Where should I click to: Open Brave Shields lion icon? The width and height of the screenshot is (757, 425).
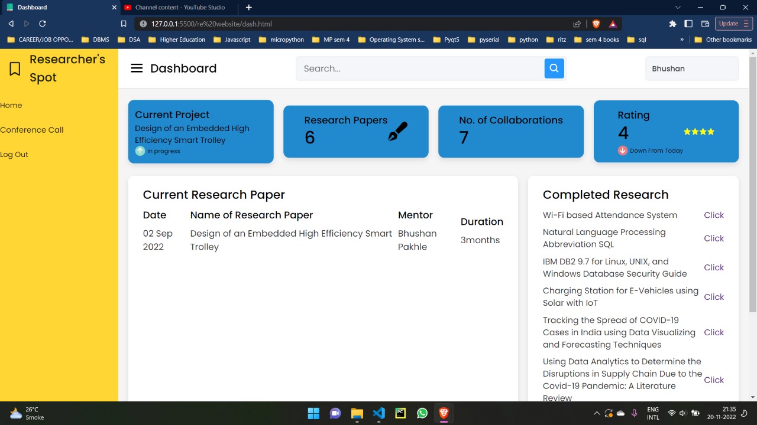(x=596, y=24)
